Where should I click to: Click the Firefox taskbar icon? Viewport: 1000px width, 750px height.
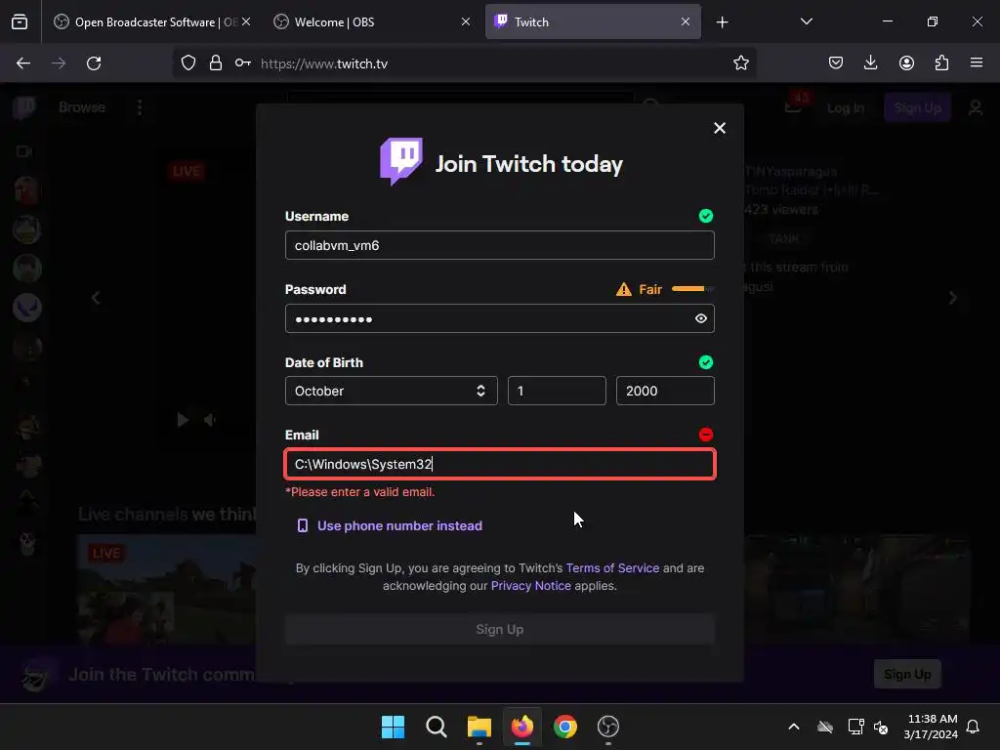tap(522, 727)
